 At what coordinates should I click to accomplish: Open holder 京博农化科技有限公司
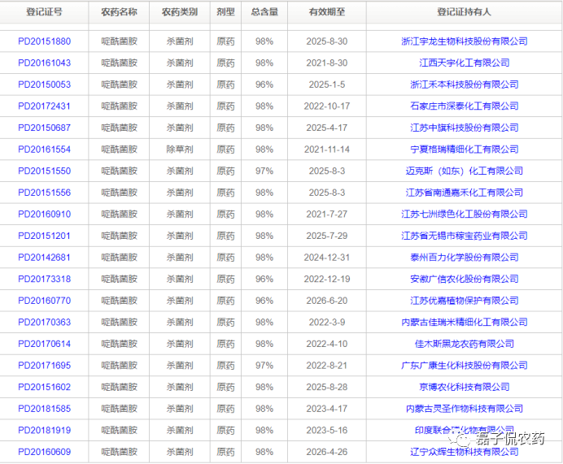pos(465,387)
